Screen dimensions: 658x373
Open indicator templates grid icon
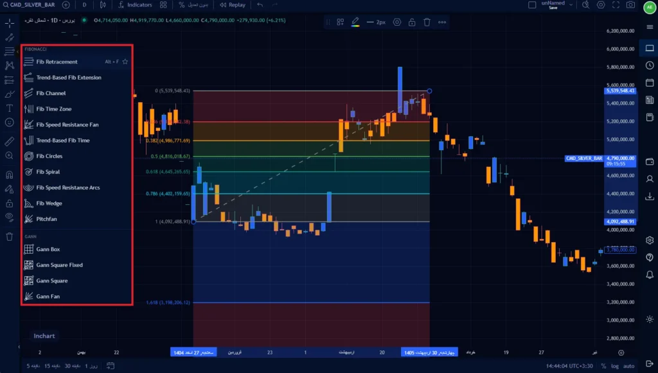point(163,5)
